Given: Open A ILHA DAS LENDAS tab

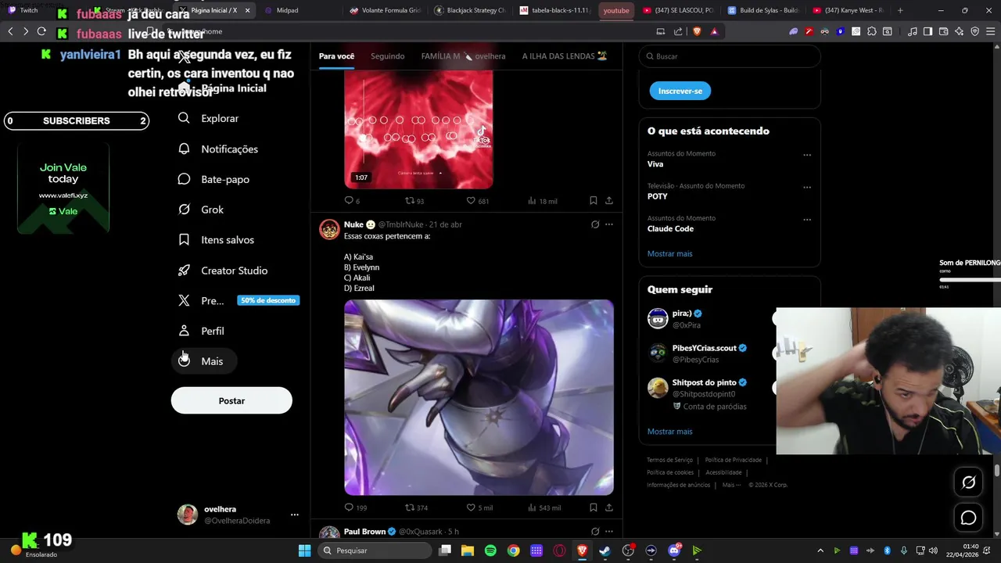Looking at the screenshot, I should (x=565, y=56).
